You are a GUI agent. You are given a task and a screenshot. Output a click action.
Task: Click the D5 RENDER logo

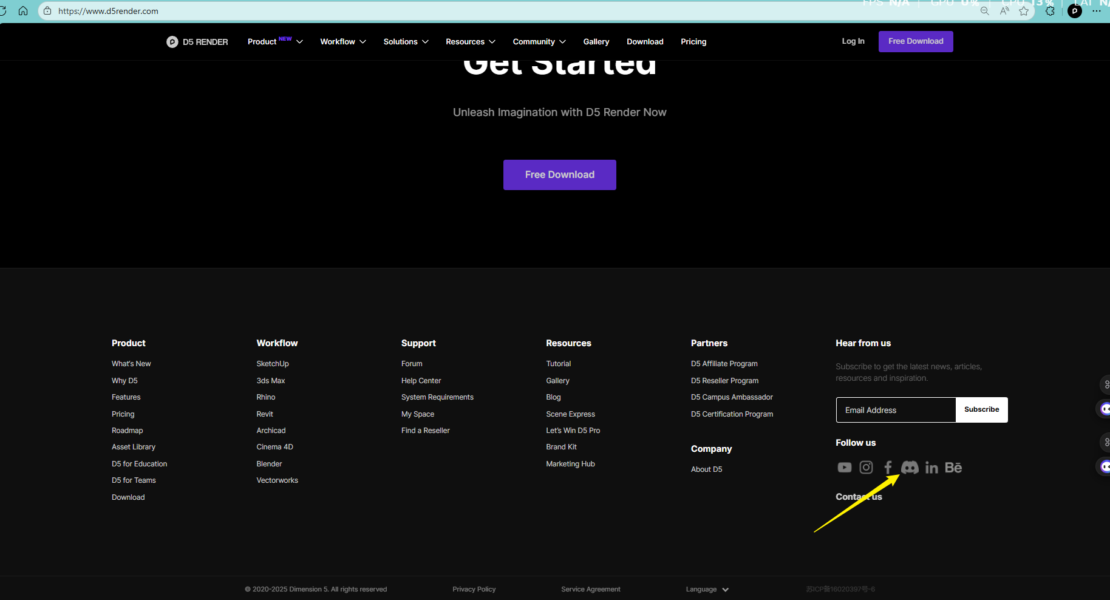point(197,42)
